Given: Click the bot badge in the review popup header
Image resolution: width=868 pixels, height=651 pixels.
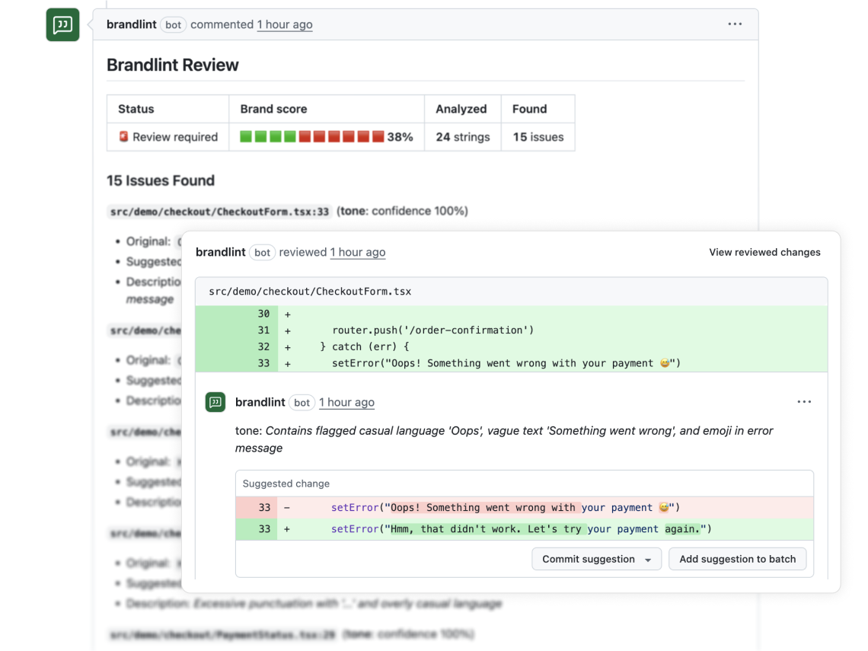Looking at the screenshot, I should [x=262, y=252].
